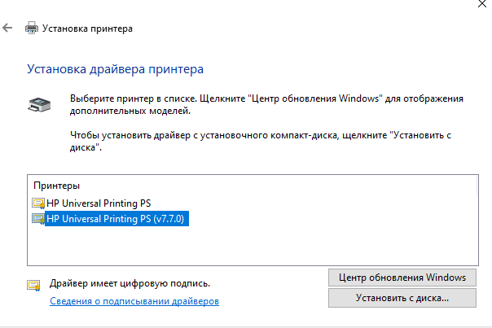Click the digital signature certificate icon
The image size is (492, 328).
(x=33, y=284)
